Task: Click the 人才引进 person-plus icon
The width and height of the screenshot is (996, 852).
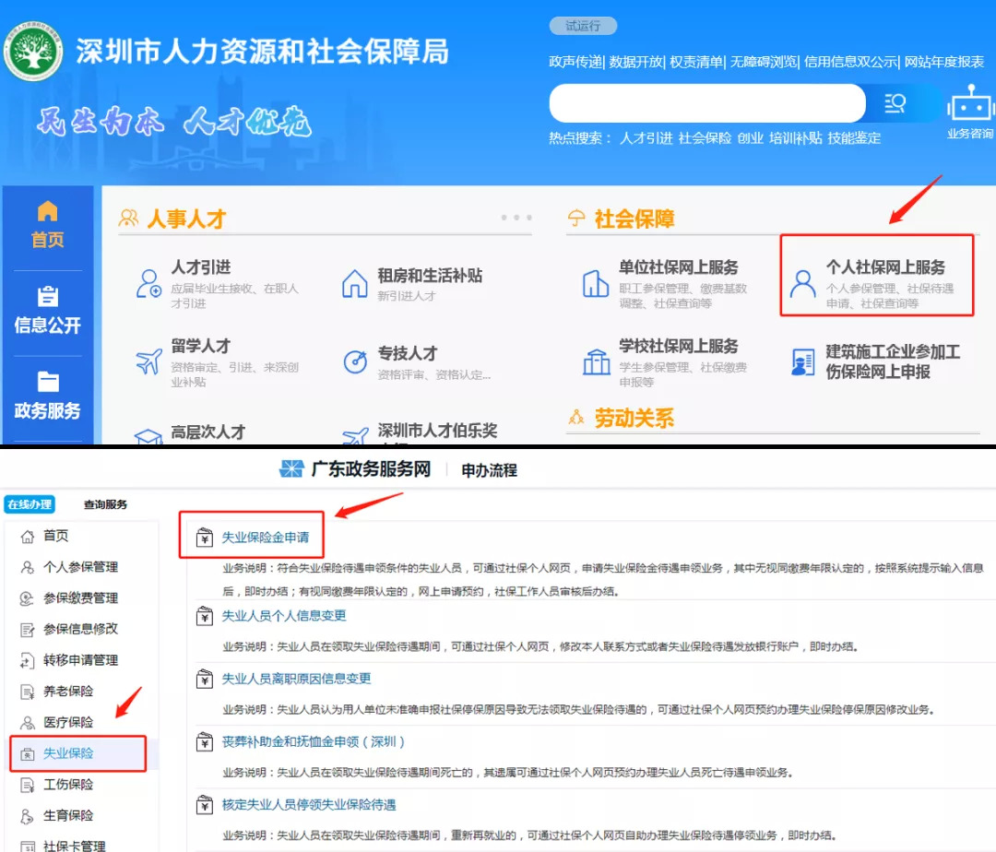Action: click(148, 283)
